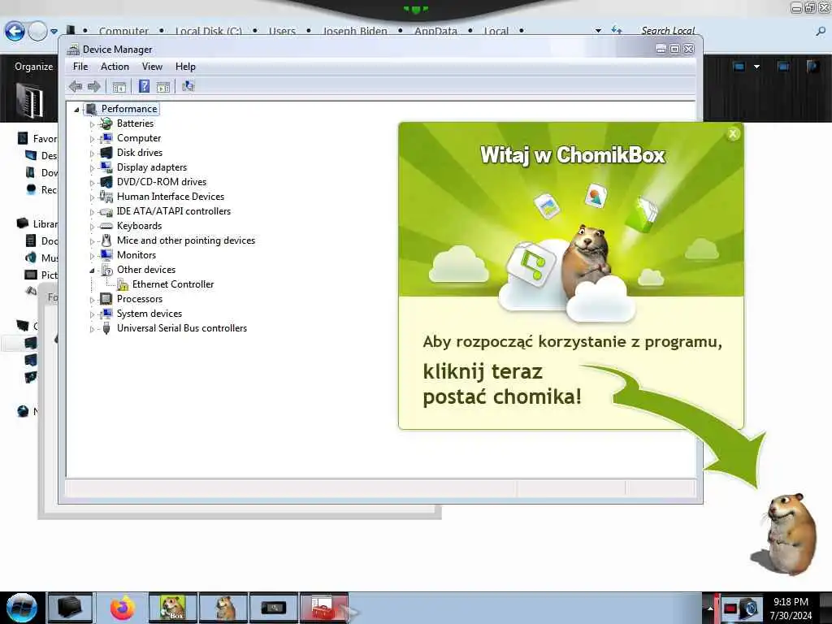Click the Keyboards category icon
The image size is (832, 624).
(106, 226)
